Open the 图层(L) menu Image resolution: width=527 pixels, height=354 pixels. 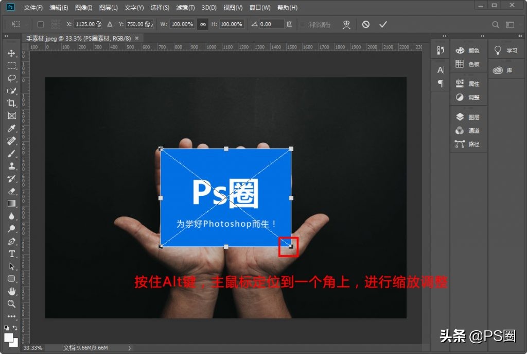[x=109, y=7]
